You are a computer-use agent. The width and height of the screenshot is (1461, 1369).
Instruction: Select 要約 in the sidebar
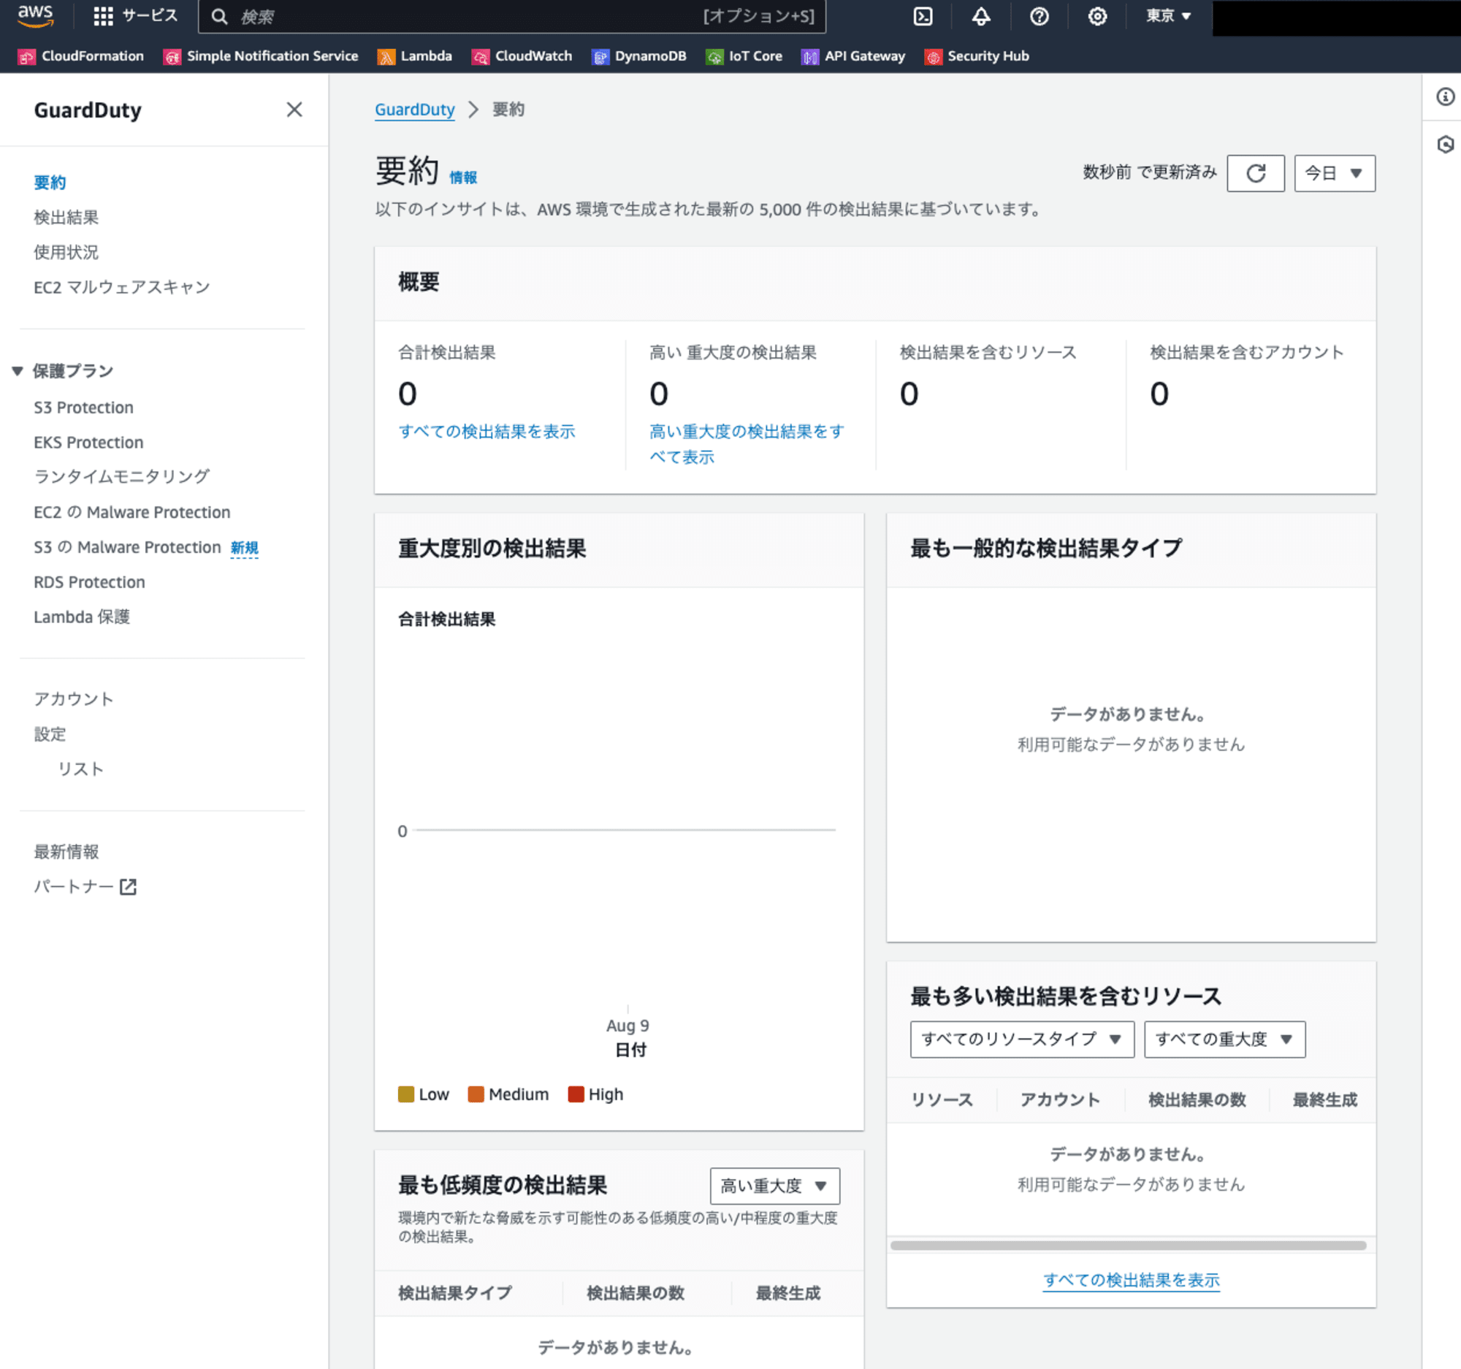click(50, 182)
